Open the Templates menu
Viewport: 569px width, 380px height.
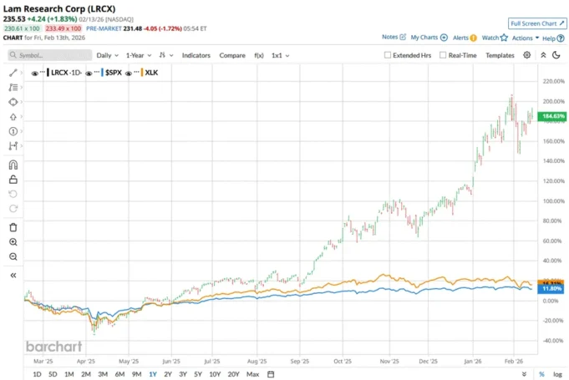pos(500,55)
